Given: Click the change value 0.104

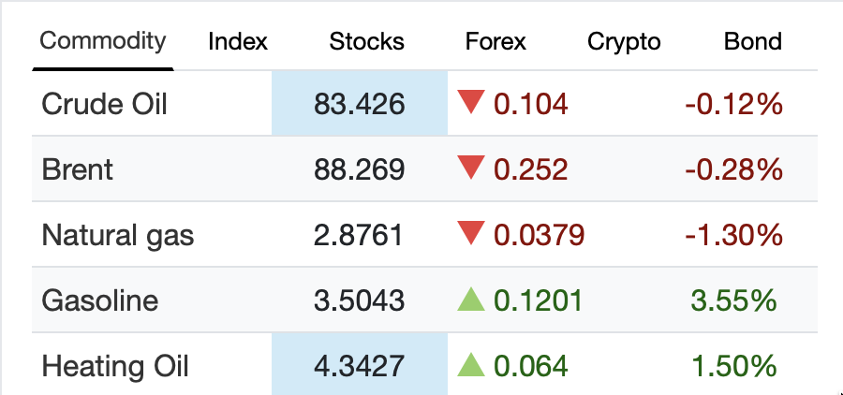Looking at the screenshot, I should click(x=531, y=104).
